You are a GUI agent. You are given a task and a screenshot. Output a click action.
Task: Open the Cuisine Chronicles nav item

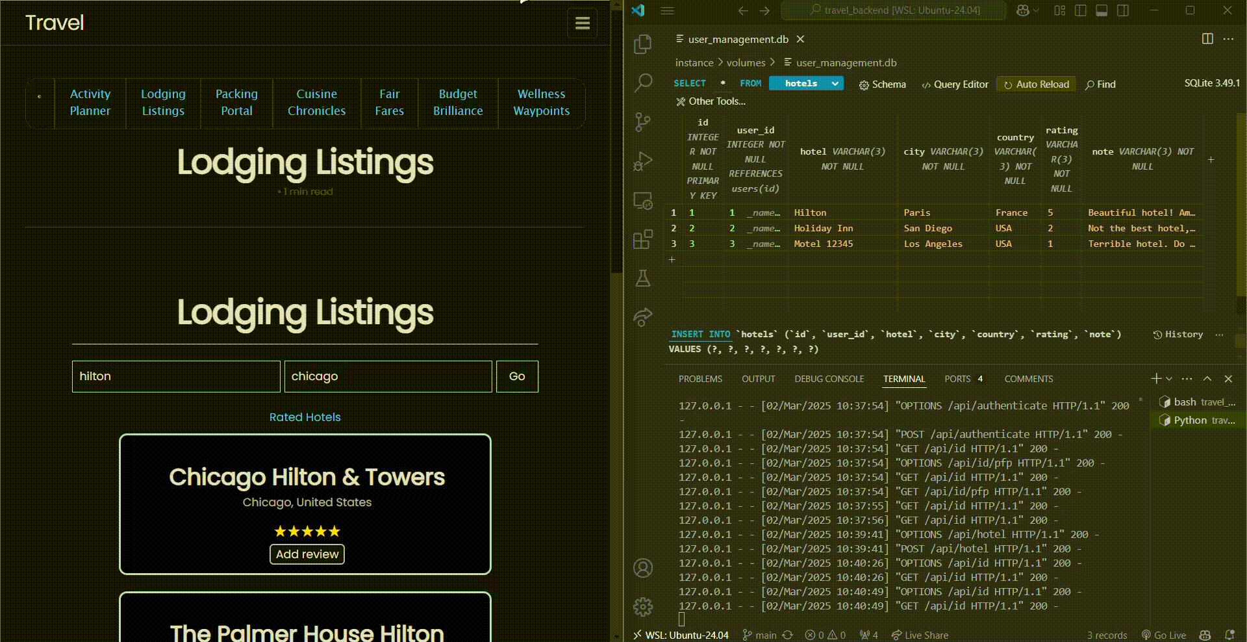[316, 103]
